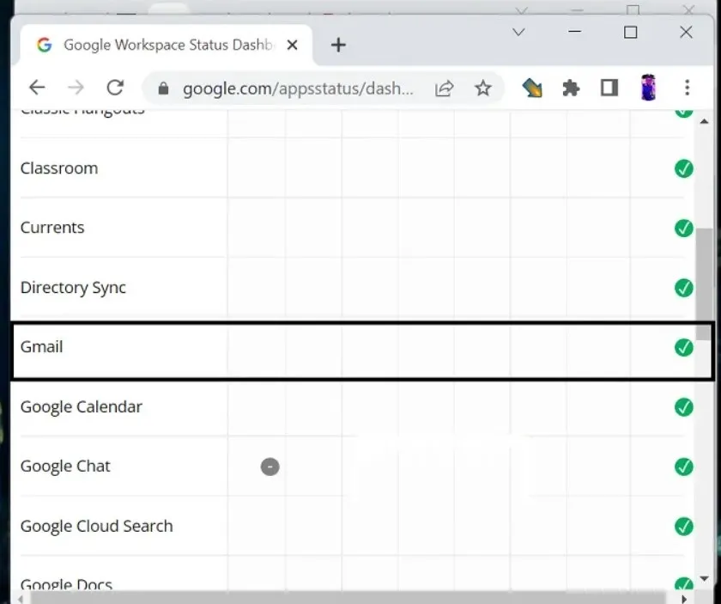Reload the status dashboard page
This screenshot has height=604, width=721.
click(x=115, y=88)
